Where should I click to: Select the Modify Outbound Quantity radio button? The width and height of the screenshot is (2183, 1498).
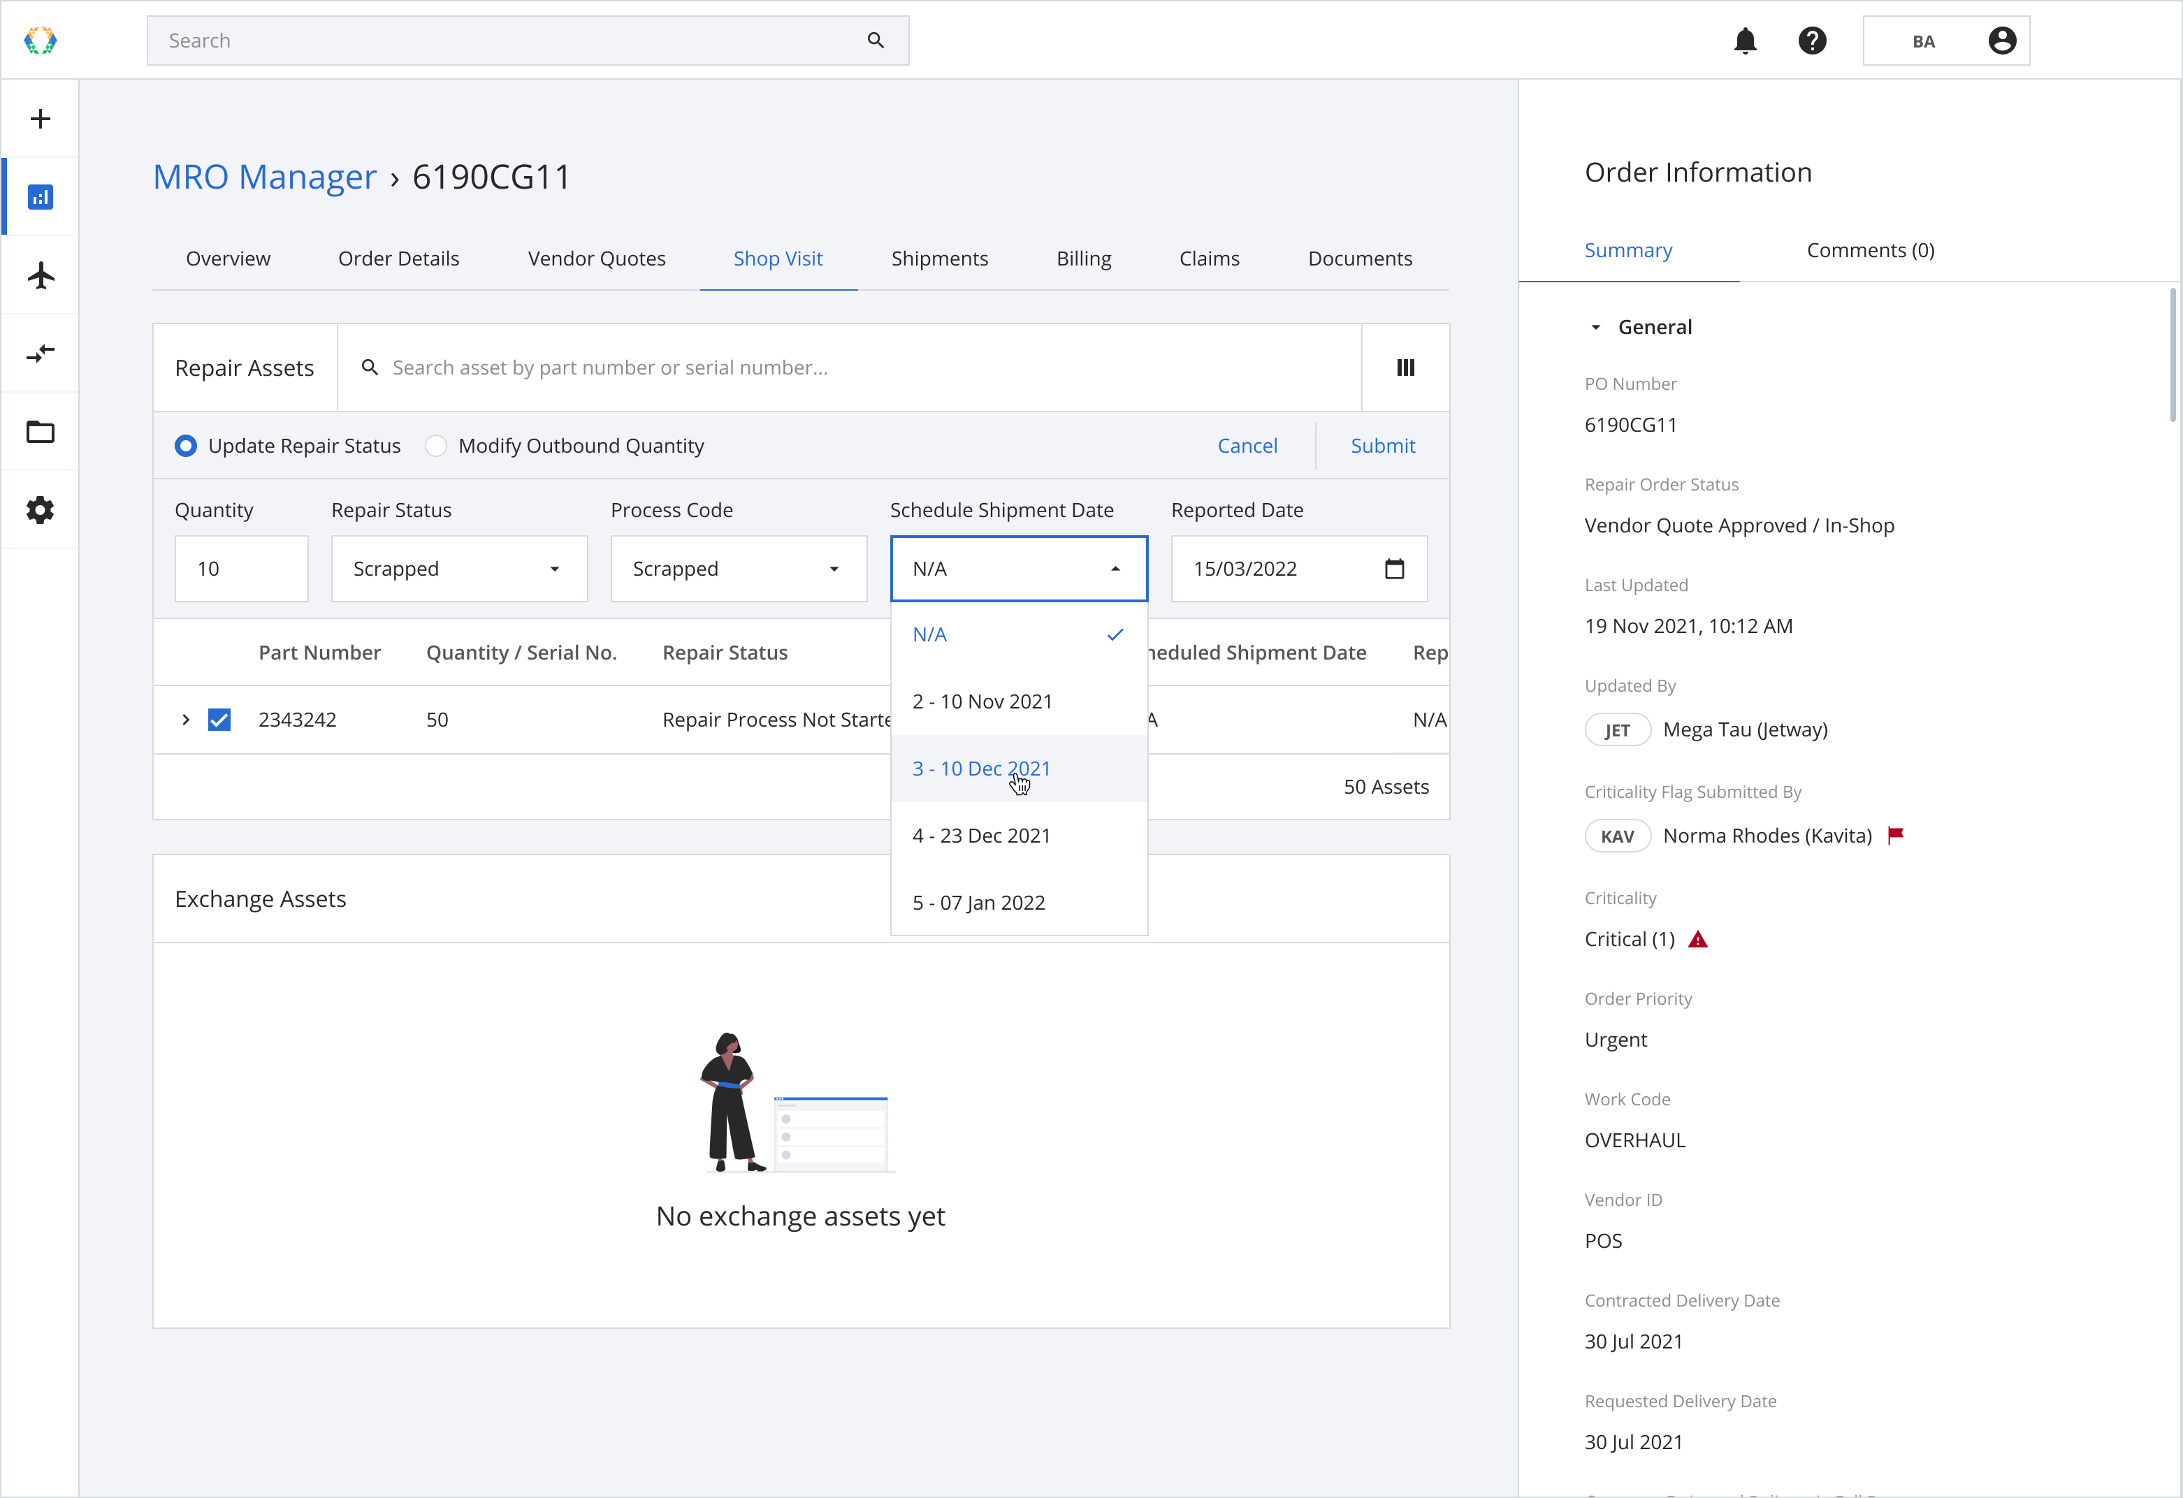436,445
